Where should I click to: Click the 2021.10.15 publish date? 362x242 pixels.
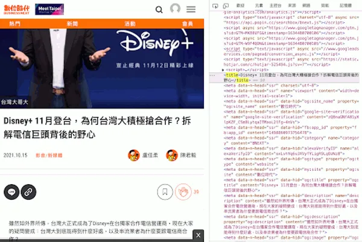[x=15, y=155]
